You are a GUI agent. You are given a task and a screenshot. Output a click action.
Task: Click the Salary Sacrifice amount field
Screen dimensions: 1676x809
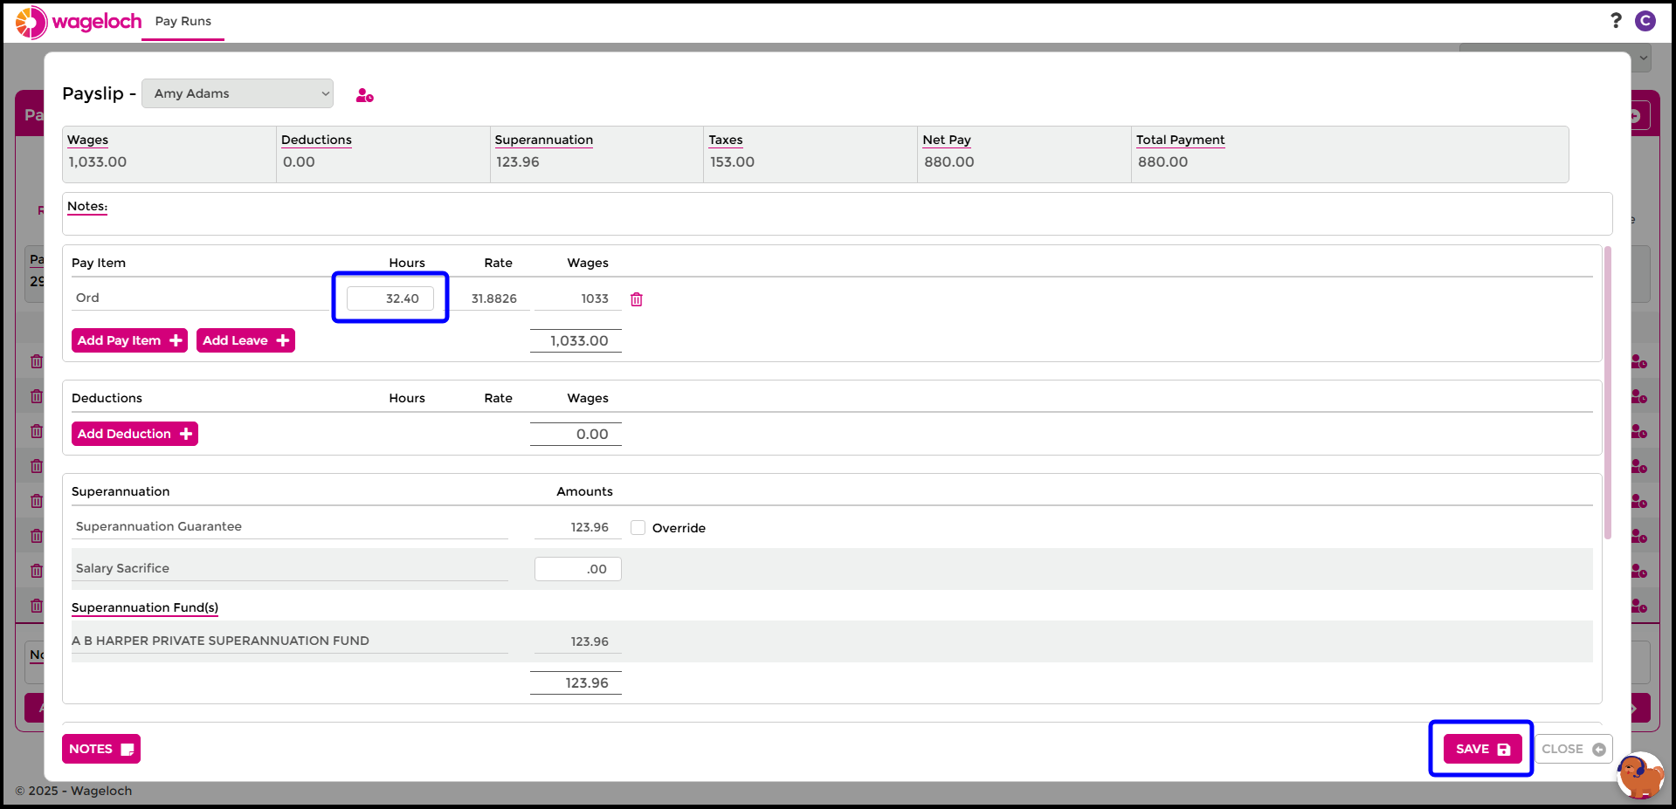pyautogui.click(x=578, y=569)
